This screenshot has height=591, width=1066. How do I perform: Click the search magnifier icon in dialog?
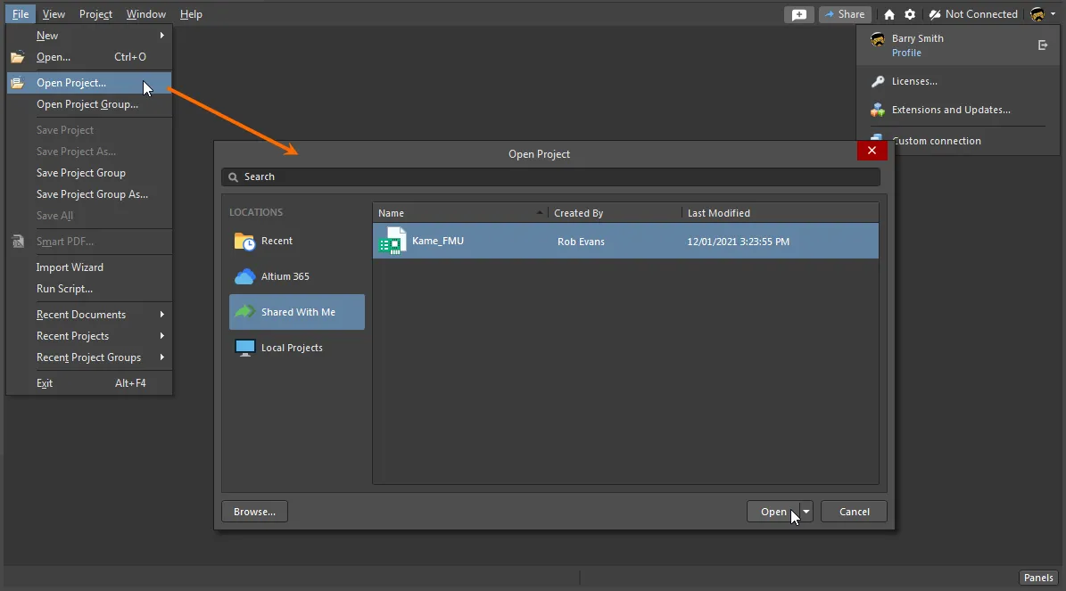click(233, 177)
